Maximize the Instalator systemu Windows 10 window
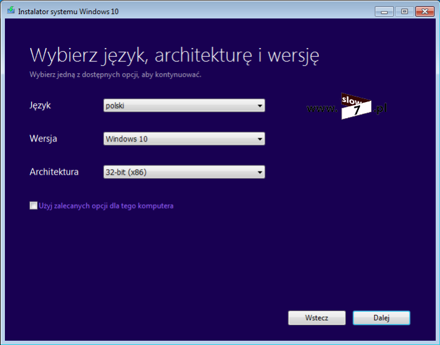This screenshot has width=440, height=345. coord(404,12)
